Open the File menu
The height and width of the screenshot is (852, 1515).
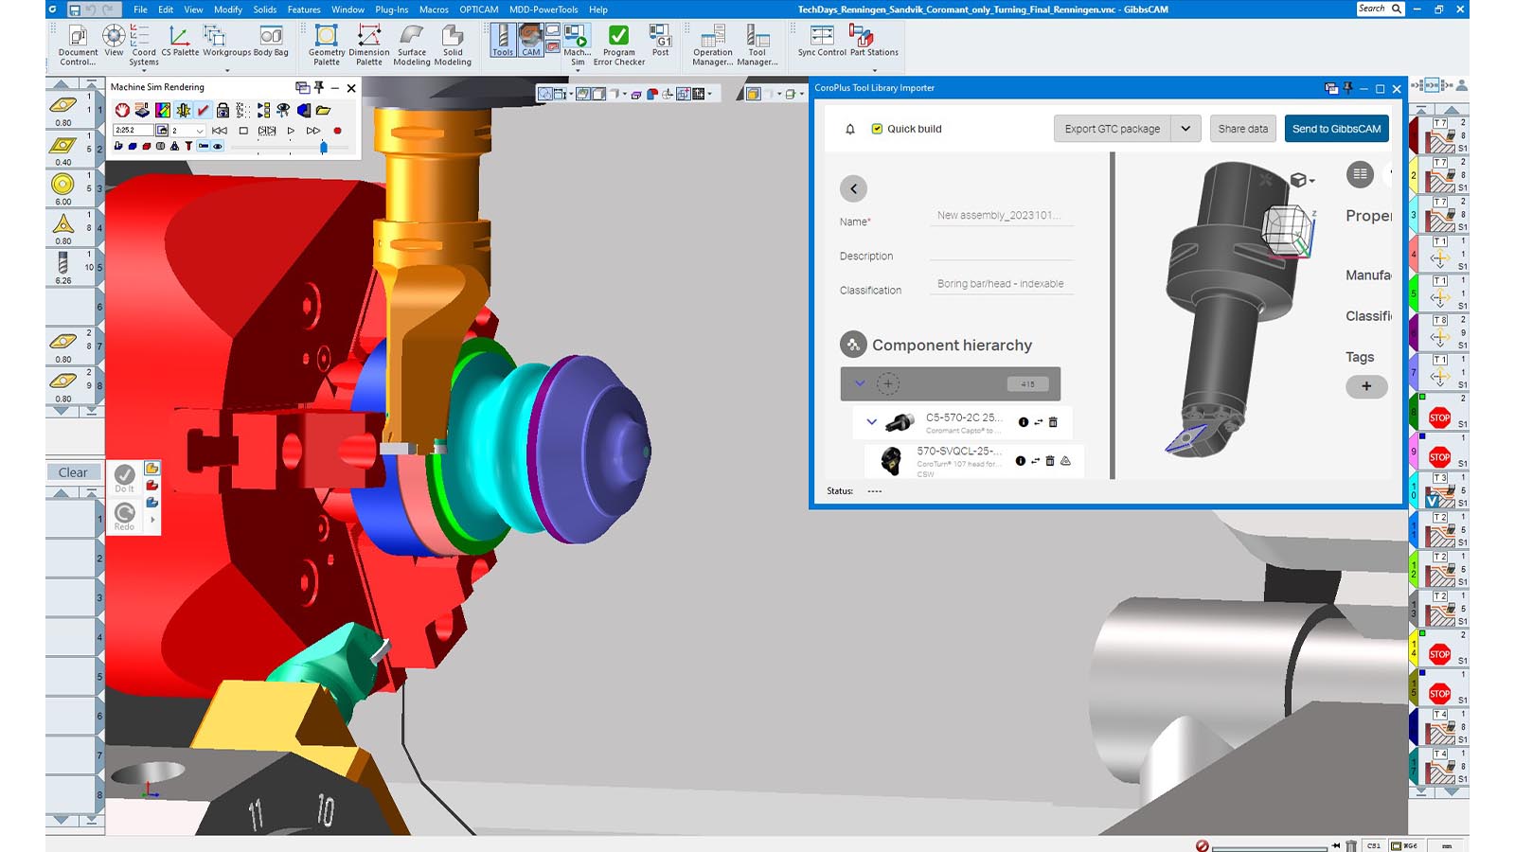point(140,9)
